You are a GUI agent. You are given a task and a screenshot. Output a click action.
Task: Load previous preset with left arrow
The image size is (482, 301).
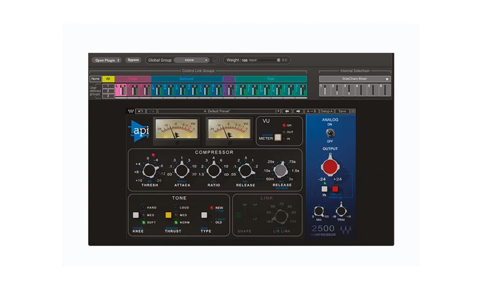click(x=287, y=111)
